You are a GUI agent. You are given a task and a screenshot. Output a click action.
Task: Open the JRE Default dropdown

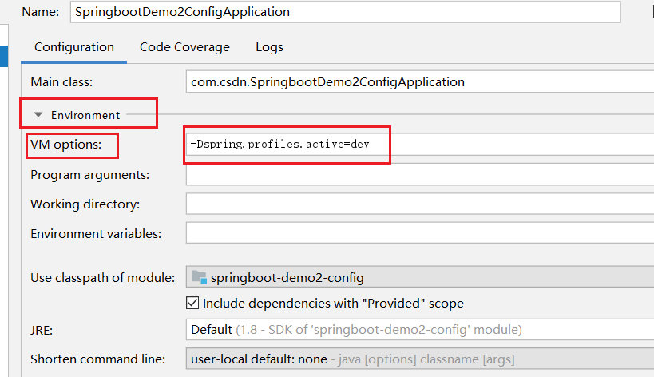[419, 329]
